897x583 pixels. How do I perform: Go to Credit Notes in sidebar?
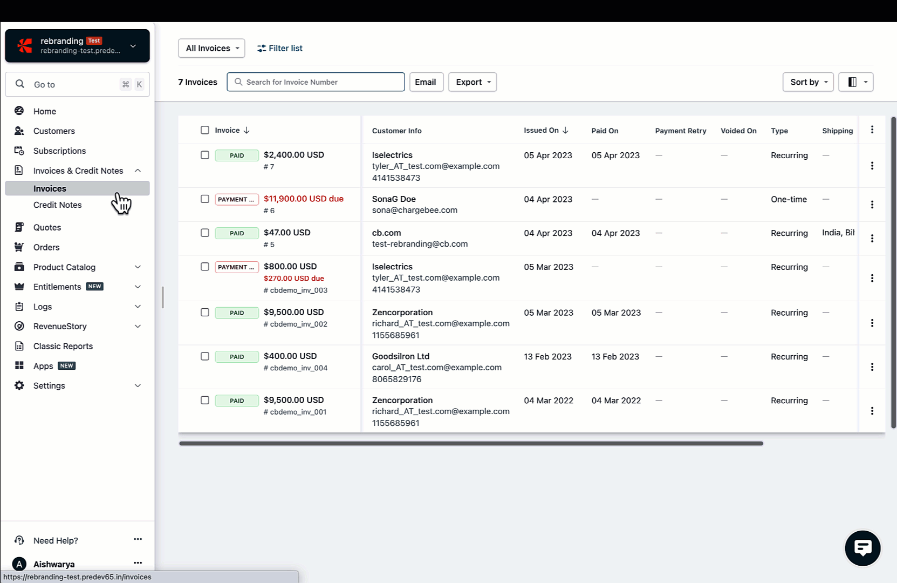point(58,205)
